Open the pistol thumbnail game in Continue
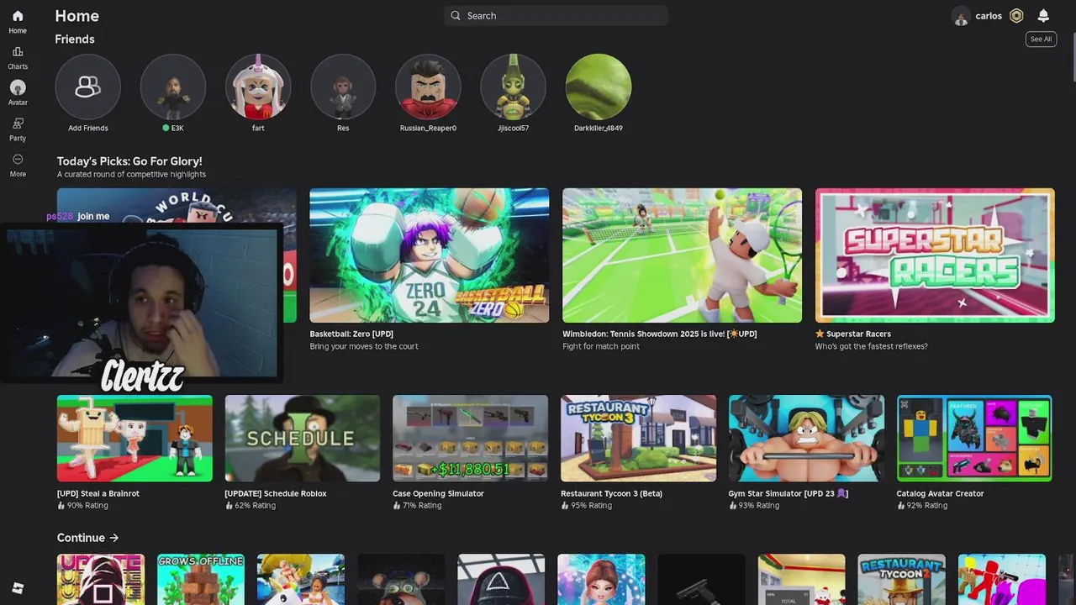The image size is (1076, 605). pyautogui.click(x=701, y=579)
